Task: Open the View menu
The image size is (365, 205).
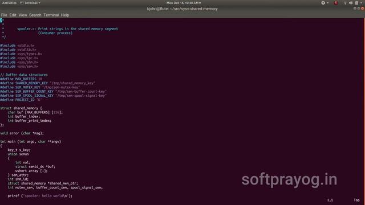Action: tap(23, 15)
